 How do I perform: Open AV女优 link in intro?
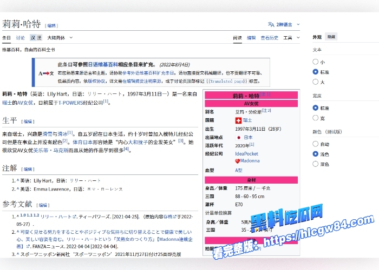click(x=25, y=103)
